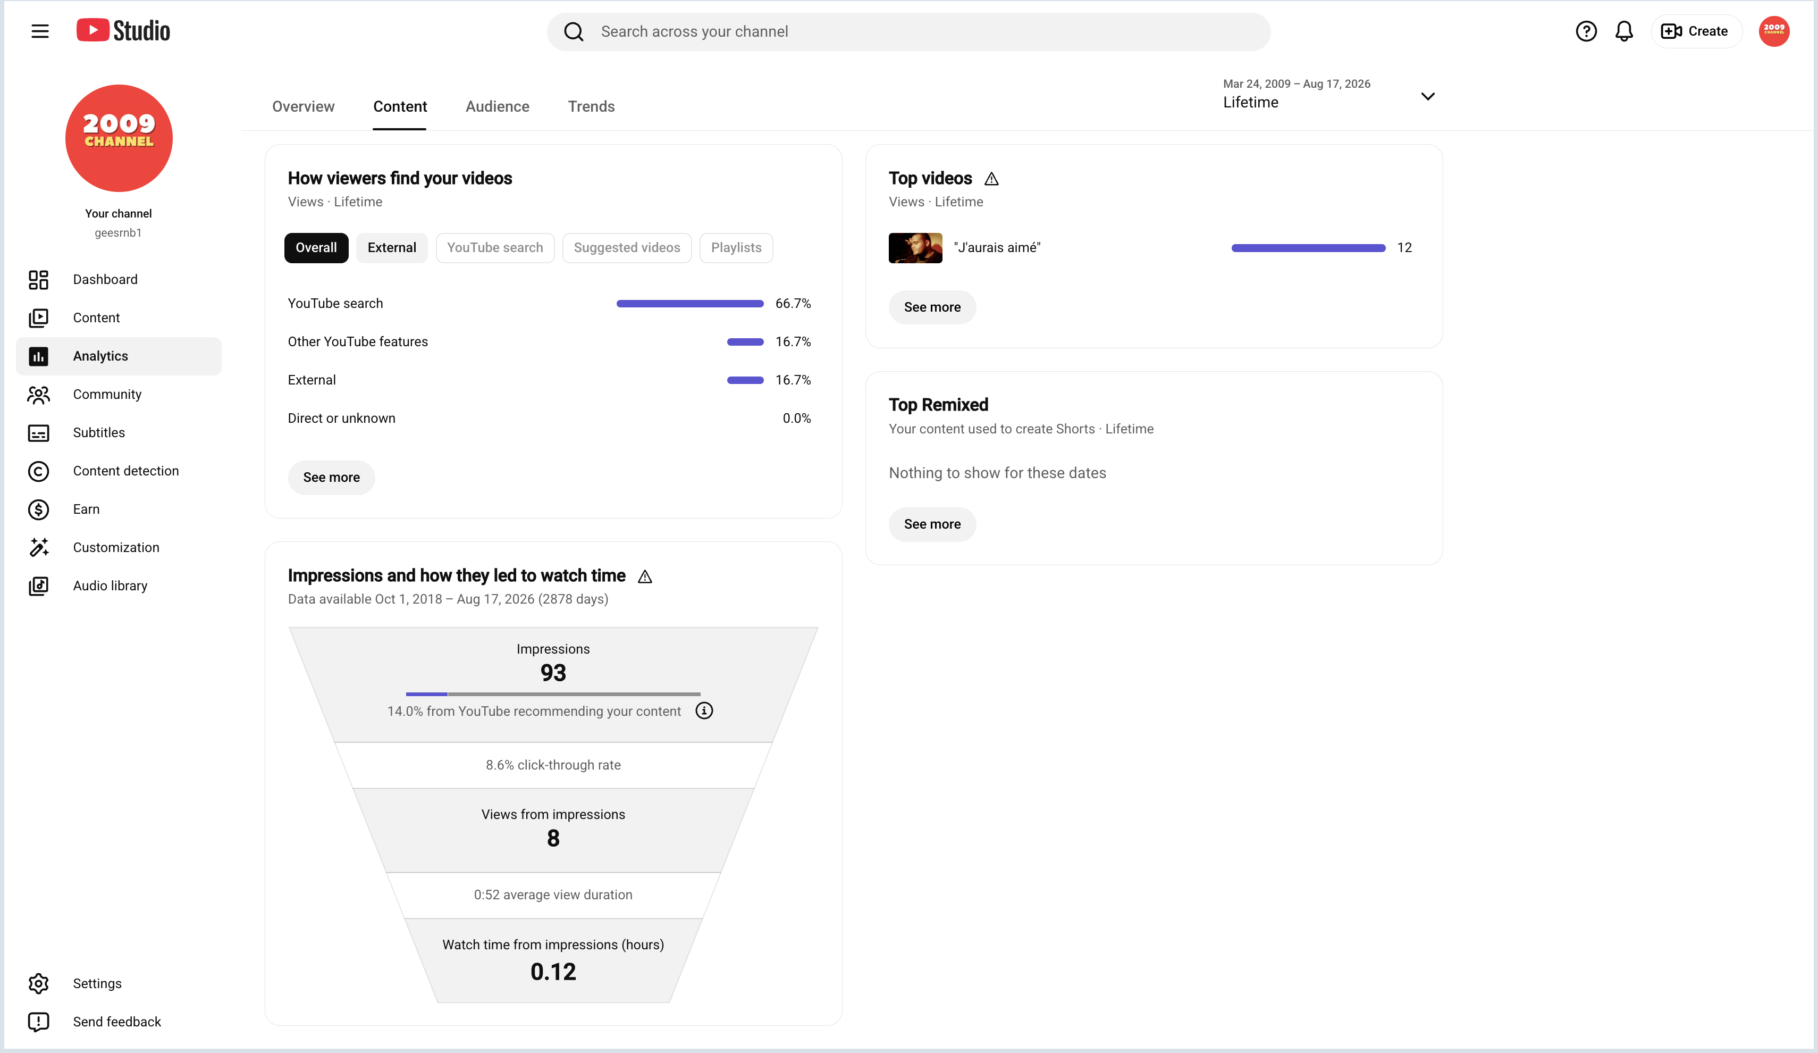Image resolution: width=1818 pixels, height=1053 pixels.
Task: Click the watch time 0.12 hours value
Action: pos(553,972)
